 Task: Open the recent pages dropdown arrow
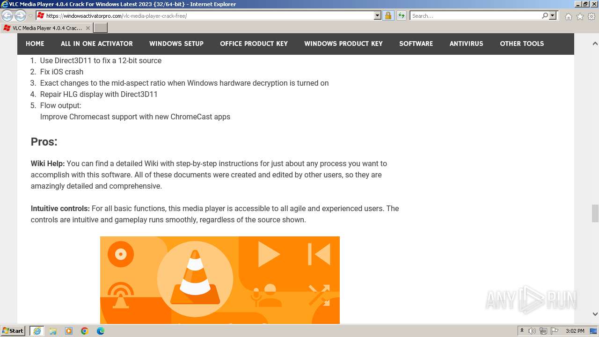(30, 16)
